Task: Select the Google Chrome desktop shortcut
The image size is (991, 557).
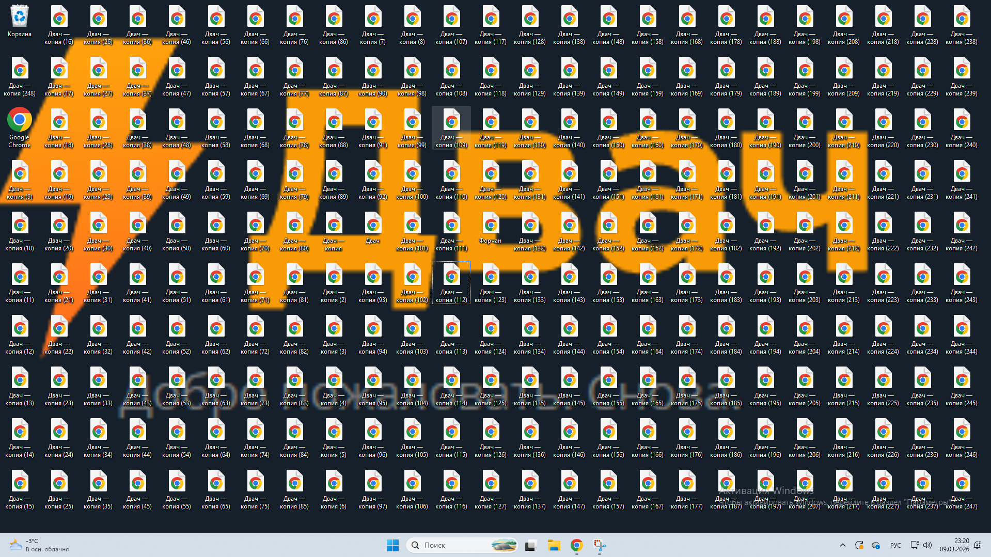Action: (x=20, y=128)
